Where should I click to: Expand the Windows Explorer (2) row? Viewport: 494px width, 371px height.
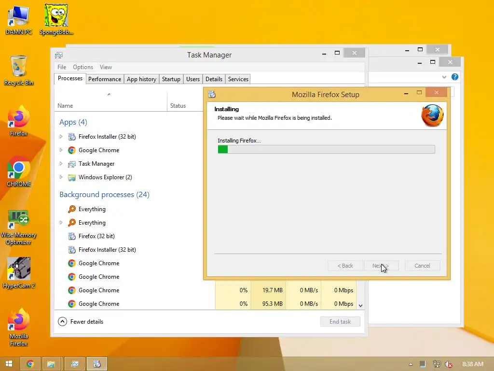pos(61,177)
